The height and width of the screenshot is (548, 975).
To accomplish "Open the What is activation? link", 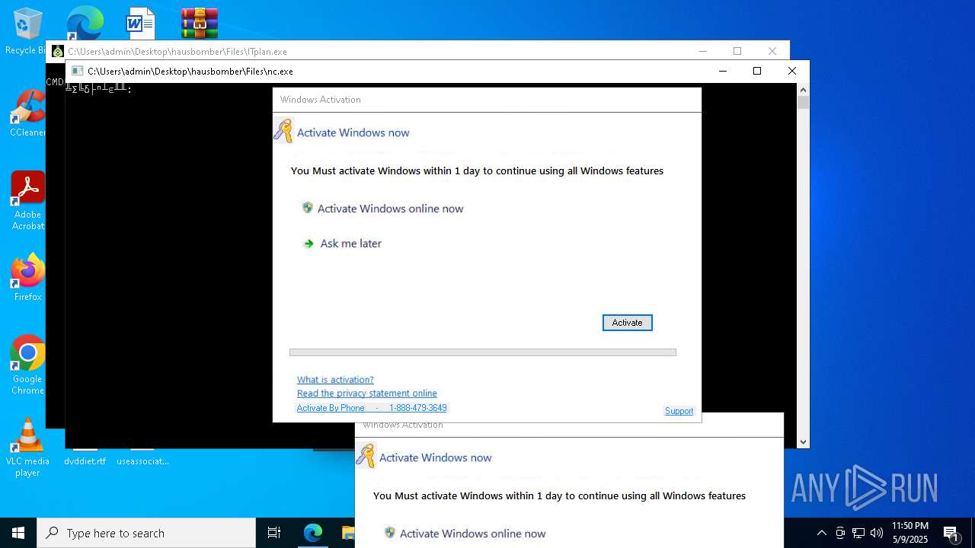I will tap(335, 380).
